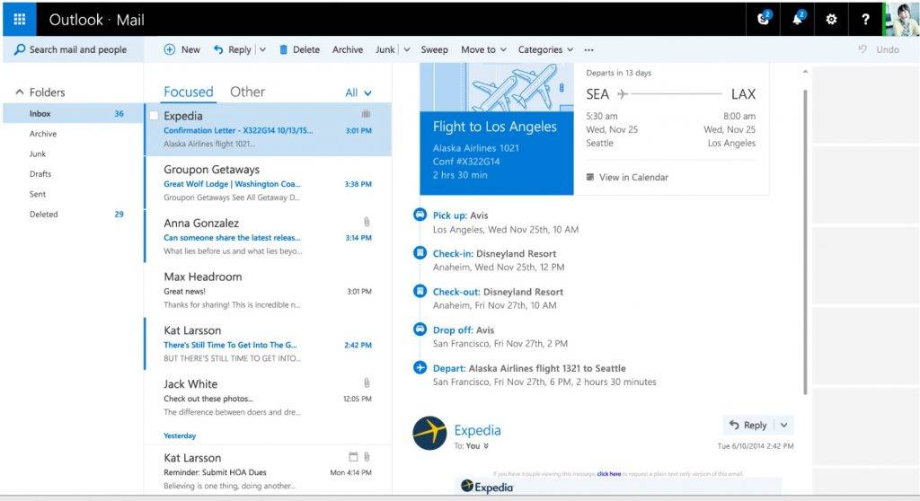This screenshot has height=501, width=920.
Task: Click the attachment icon on Anna Gonzalez email
Action: (367, 222)
